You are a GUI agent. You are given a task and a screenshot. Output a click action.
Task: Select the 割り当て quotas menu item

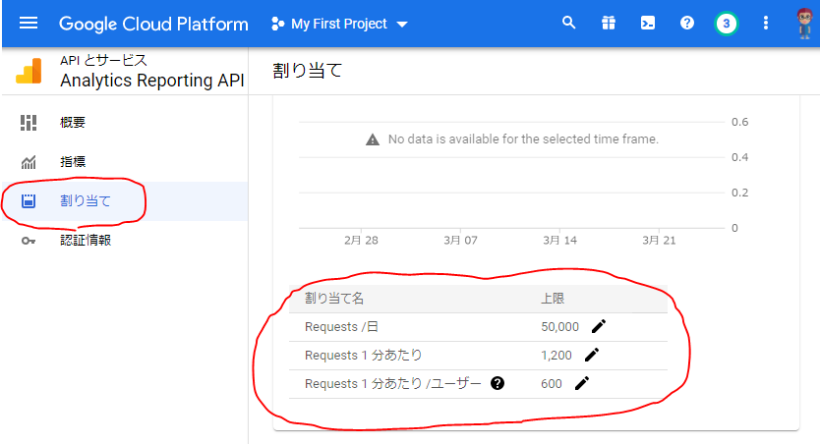pyautogui.click(x=125, y=201)
